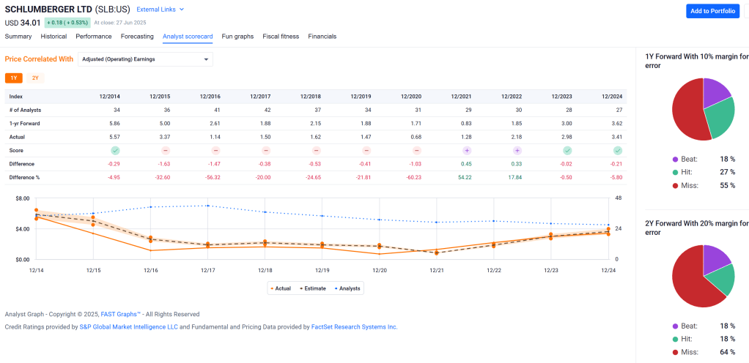Toggle the Actual series in chart legend
749x363 pixels.
click(281, 288)
